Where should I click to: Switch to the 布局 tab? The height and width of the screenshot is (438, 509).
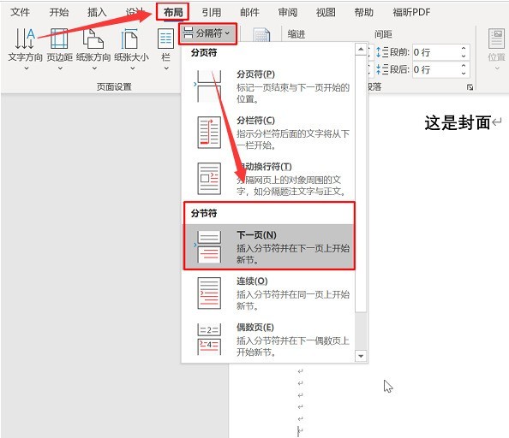click(x=173, y=12)
